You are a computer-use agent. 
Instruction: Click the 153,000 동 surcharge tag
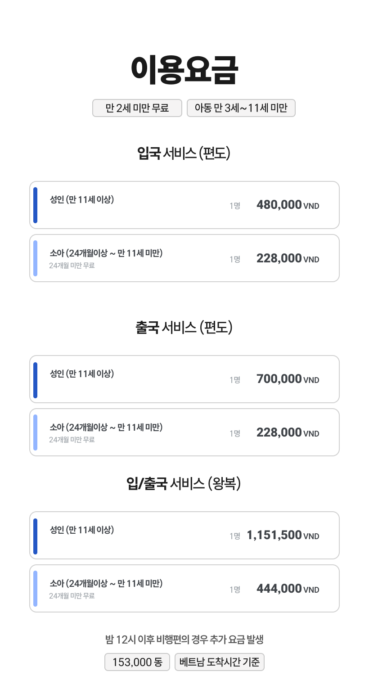pyautogui.click(x=137, y=662)
